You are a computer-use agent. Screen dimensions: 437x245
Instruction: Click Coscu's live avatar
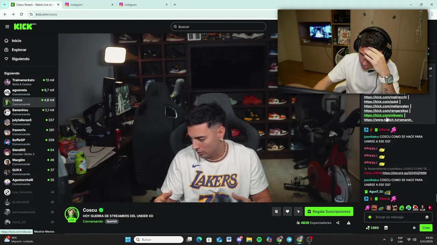coord(72,214)
